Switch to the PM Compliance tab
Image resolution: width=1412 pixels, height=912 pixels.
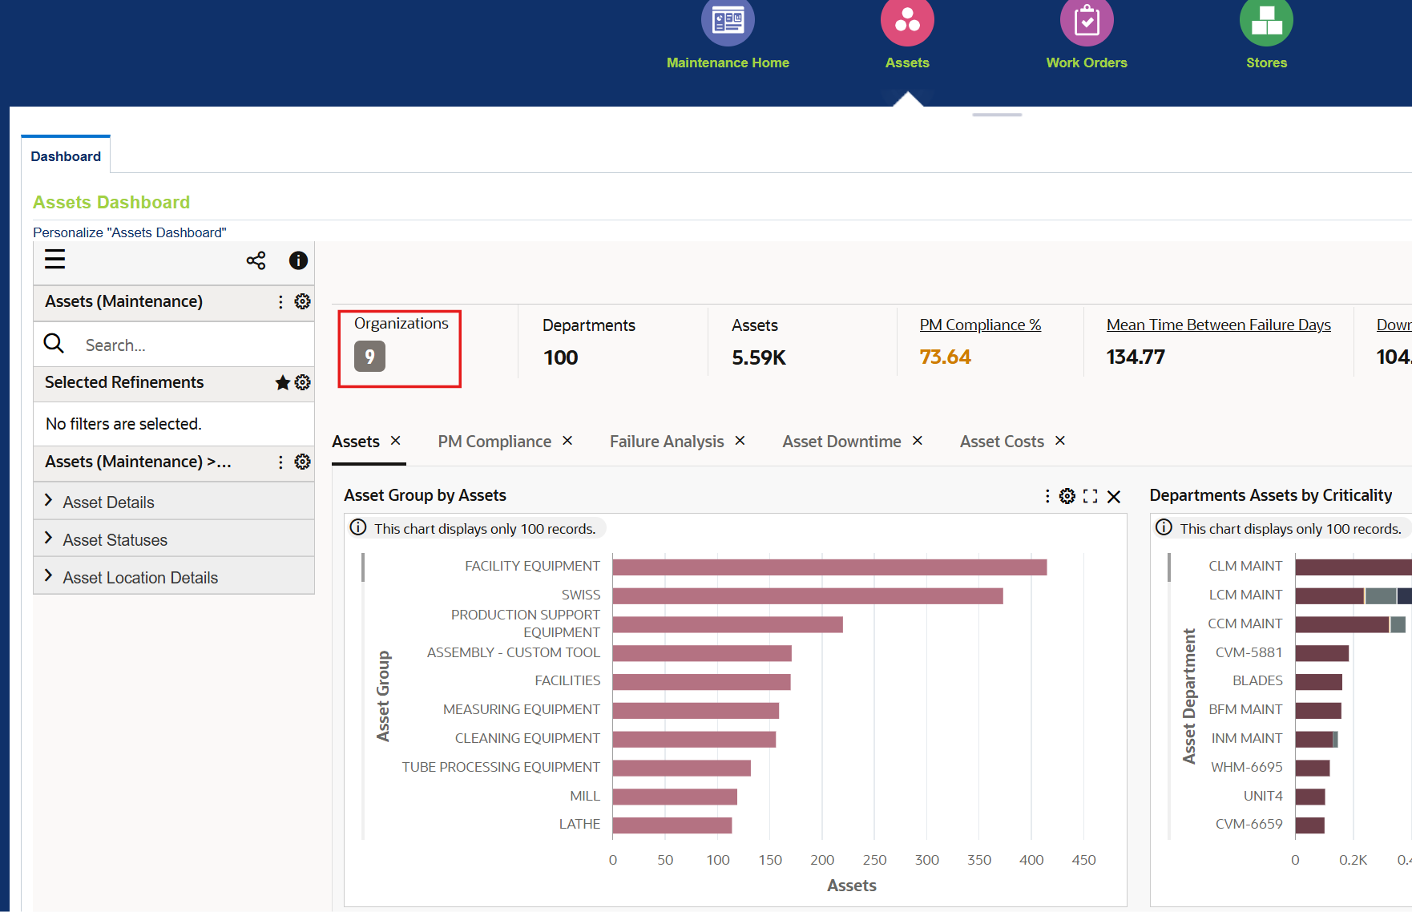(494, 442)
